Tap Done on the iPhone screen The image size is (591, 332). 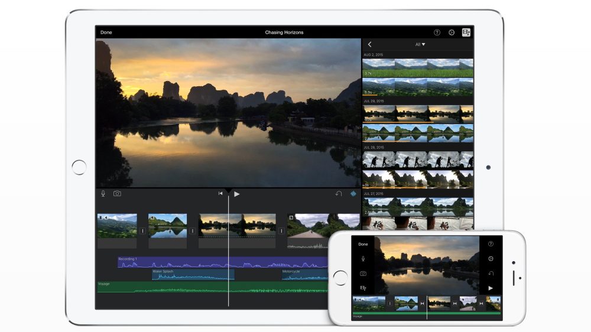pyautogui.click(x=363, y=244)
